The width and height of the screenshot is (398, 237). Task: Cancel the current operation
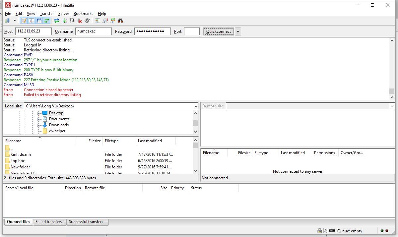(72, 21)
